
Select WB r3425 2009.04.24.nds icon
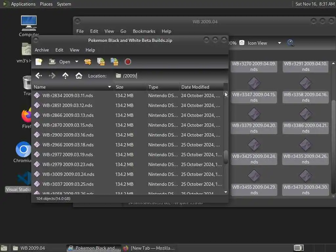(x=254, y=145)
